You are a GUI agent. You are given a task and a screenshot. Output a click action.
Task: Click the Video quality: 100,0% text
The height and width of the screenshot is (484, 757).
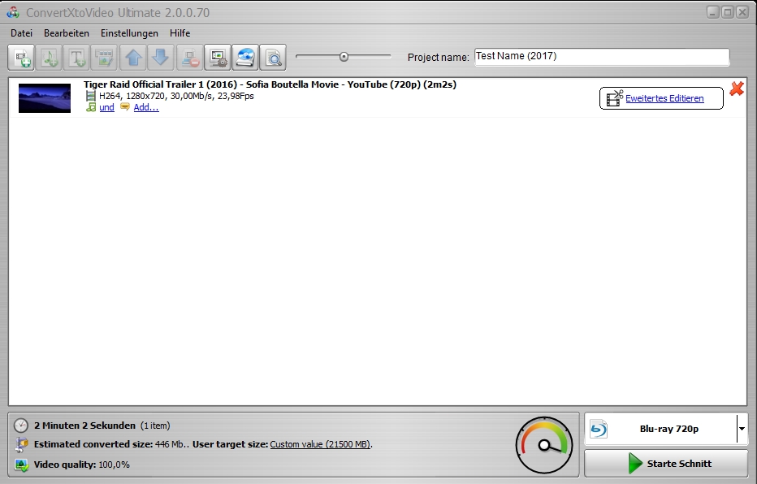(81, 465)
